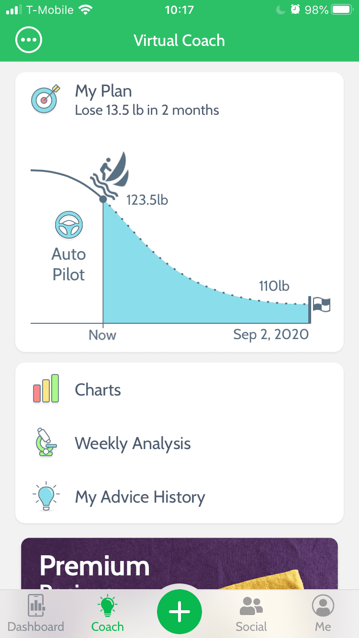Open the three-dot more options menu
This screenshot has height=638, width=359.
29,40
